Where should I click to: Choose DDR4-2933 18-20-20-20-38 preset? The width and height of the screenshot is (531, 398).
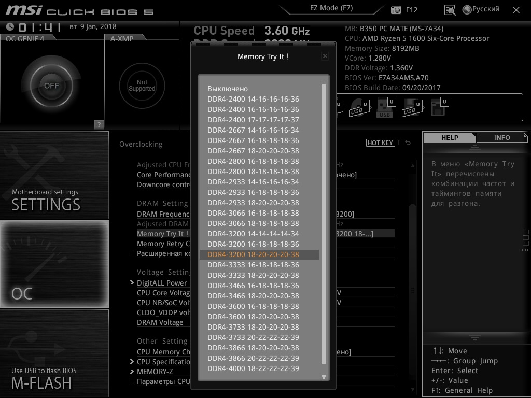259,203
